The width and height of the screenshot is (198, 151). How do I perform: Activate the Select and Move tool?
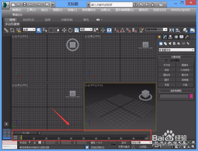tap(64, 30)
